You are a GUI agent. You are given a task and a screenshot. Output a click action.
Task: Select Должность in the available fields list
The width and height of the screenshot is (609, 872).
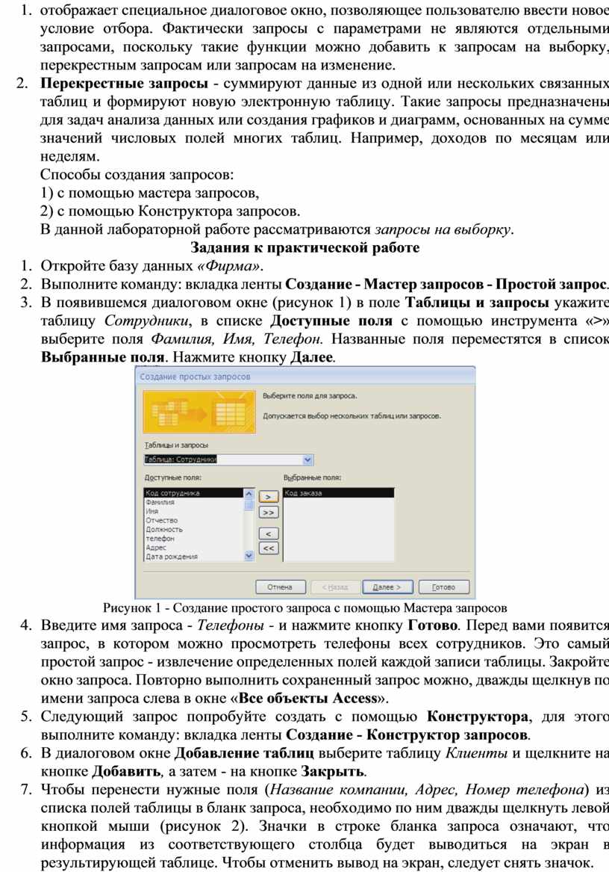click(x=193, y=530)
